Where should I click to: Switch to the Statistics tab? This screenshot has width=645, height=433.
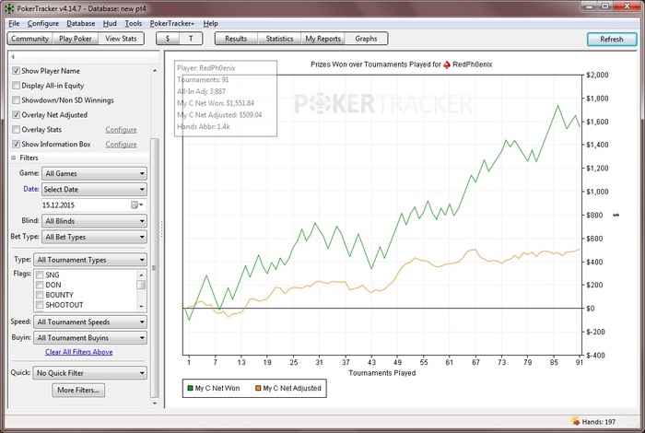point(279,39)
